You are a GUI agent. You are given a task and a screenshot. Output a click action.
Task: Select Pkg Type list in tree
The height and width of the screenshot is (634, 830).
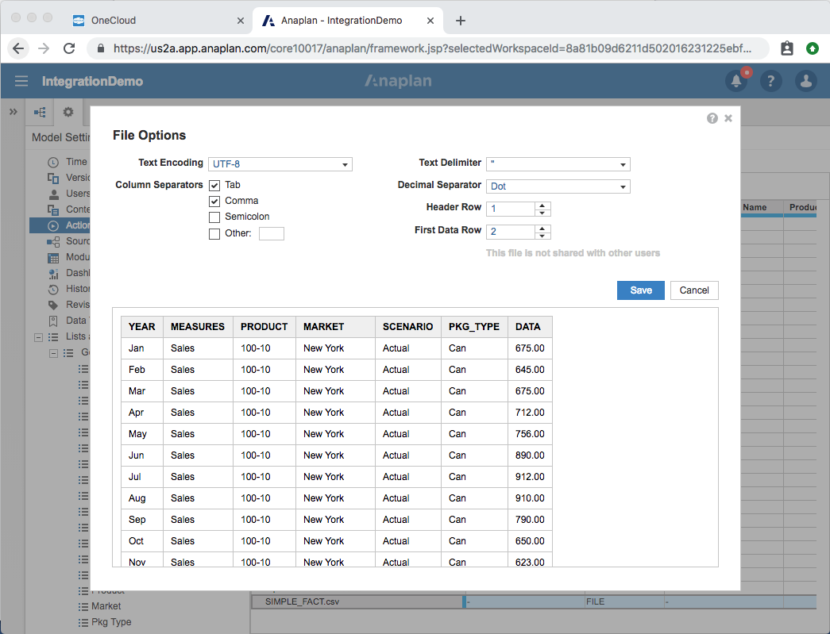pyautogui.click(x=111, y=622)
